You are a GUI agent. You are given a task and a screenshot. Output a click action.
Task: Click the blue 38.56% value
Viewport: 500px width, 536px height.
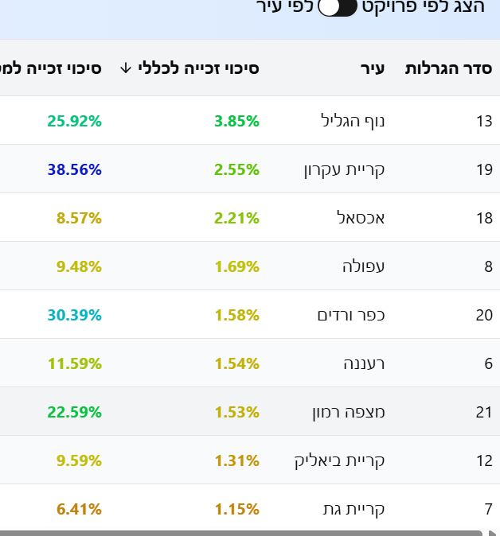[x=74, y=169]
